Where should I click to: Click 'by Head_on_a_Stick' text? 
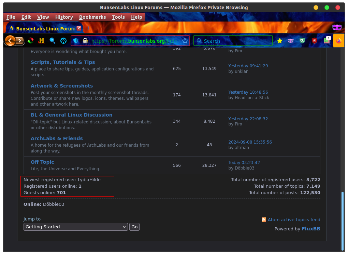pos(249,98)
